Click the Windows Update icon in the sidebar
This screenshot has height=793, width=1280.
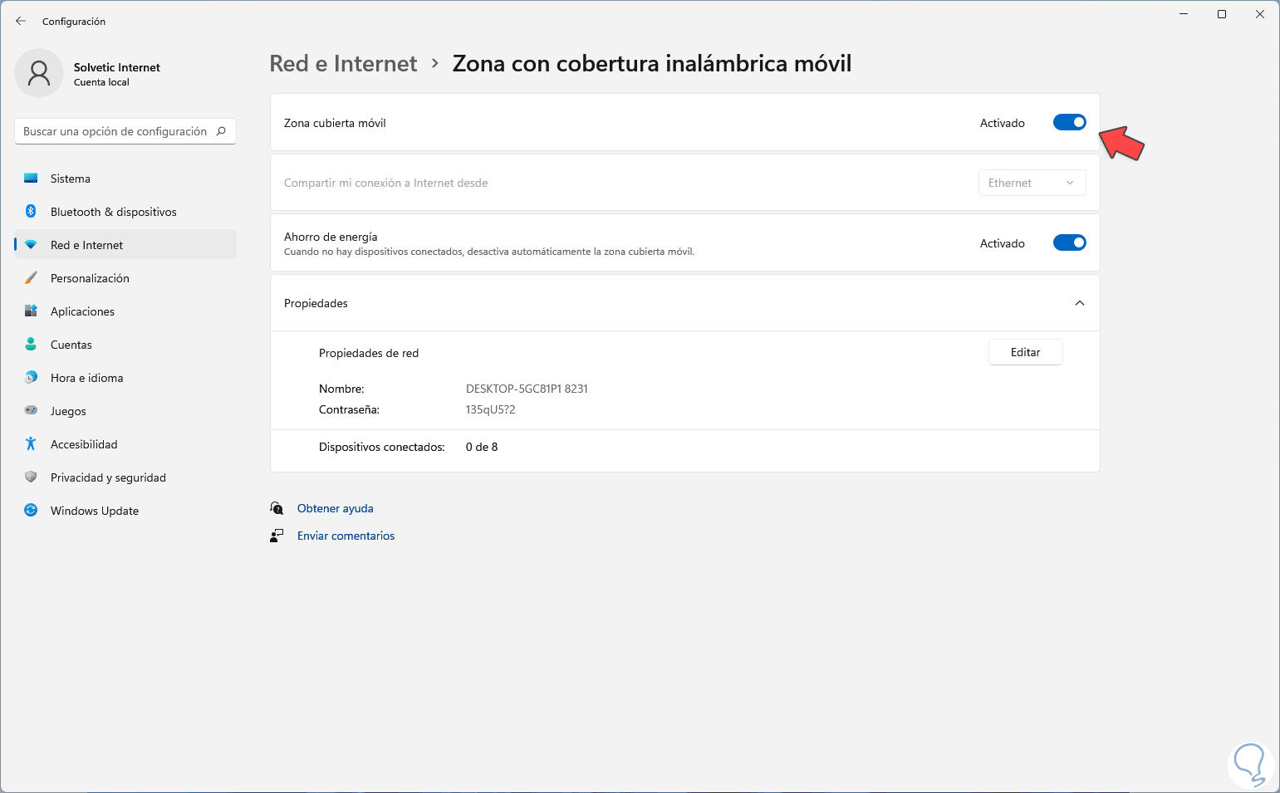click(x=31, y=511)
